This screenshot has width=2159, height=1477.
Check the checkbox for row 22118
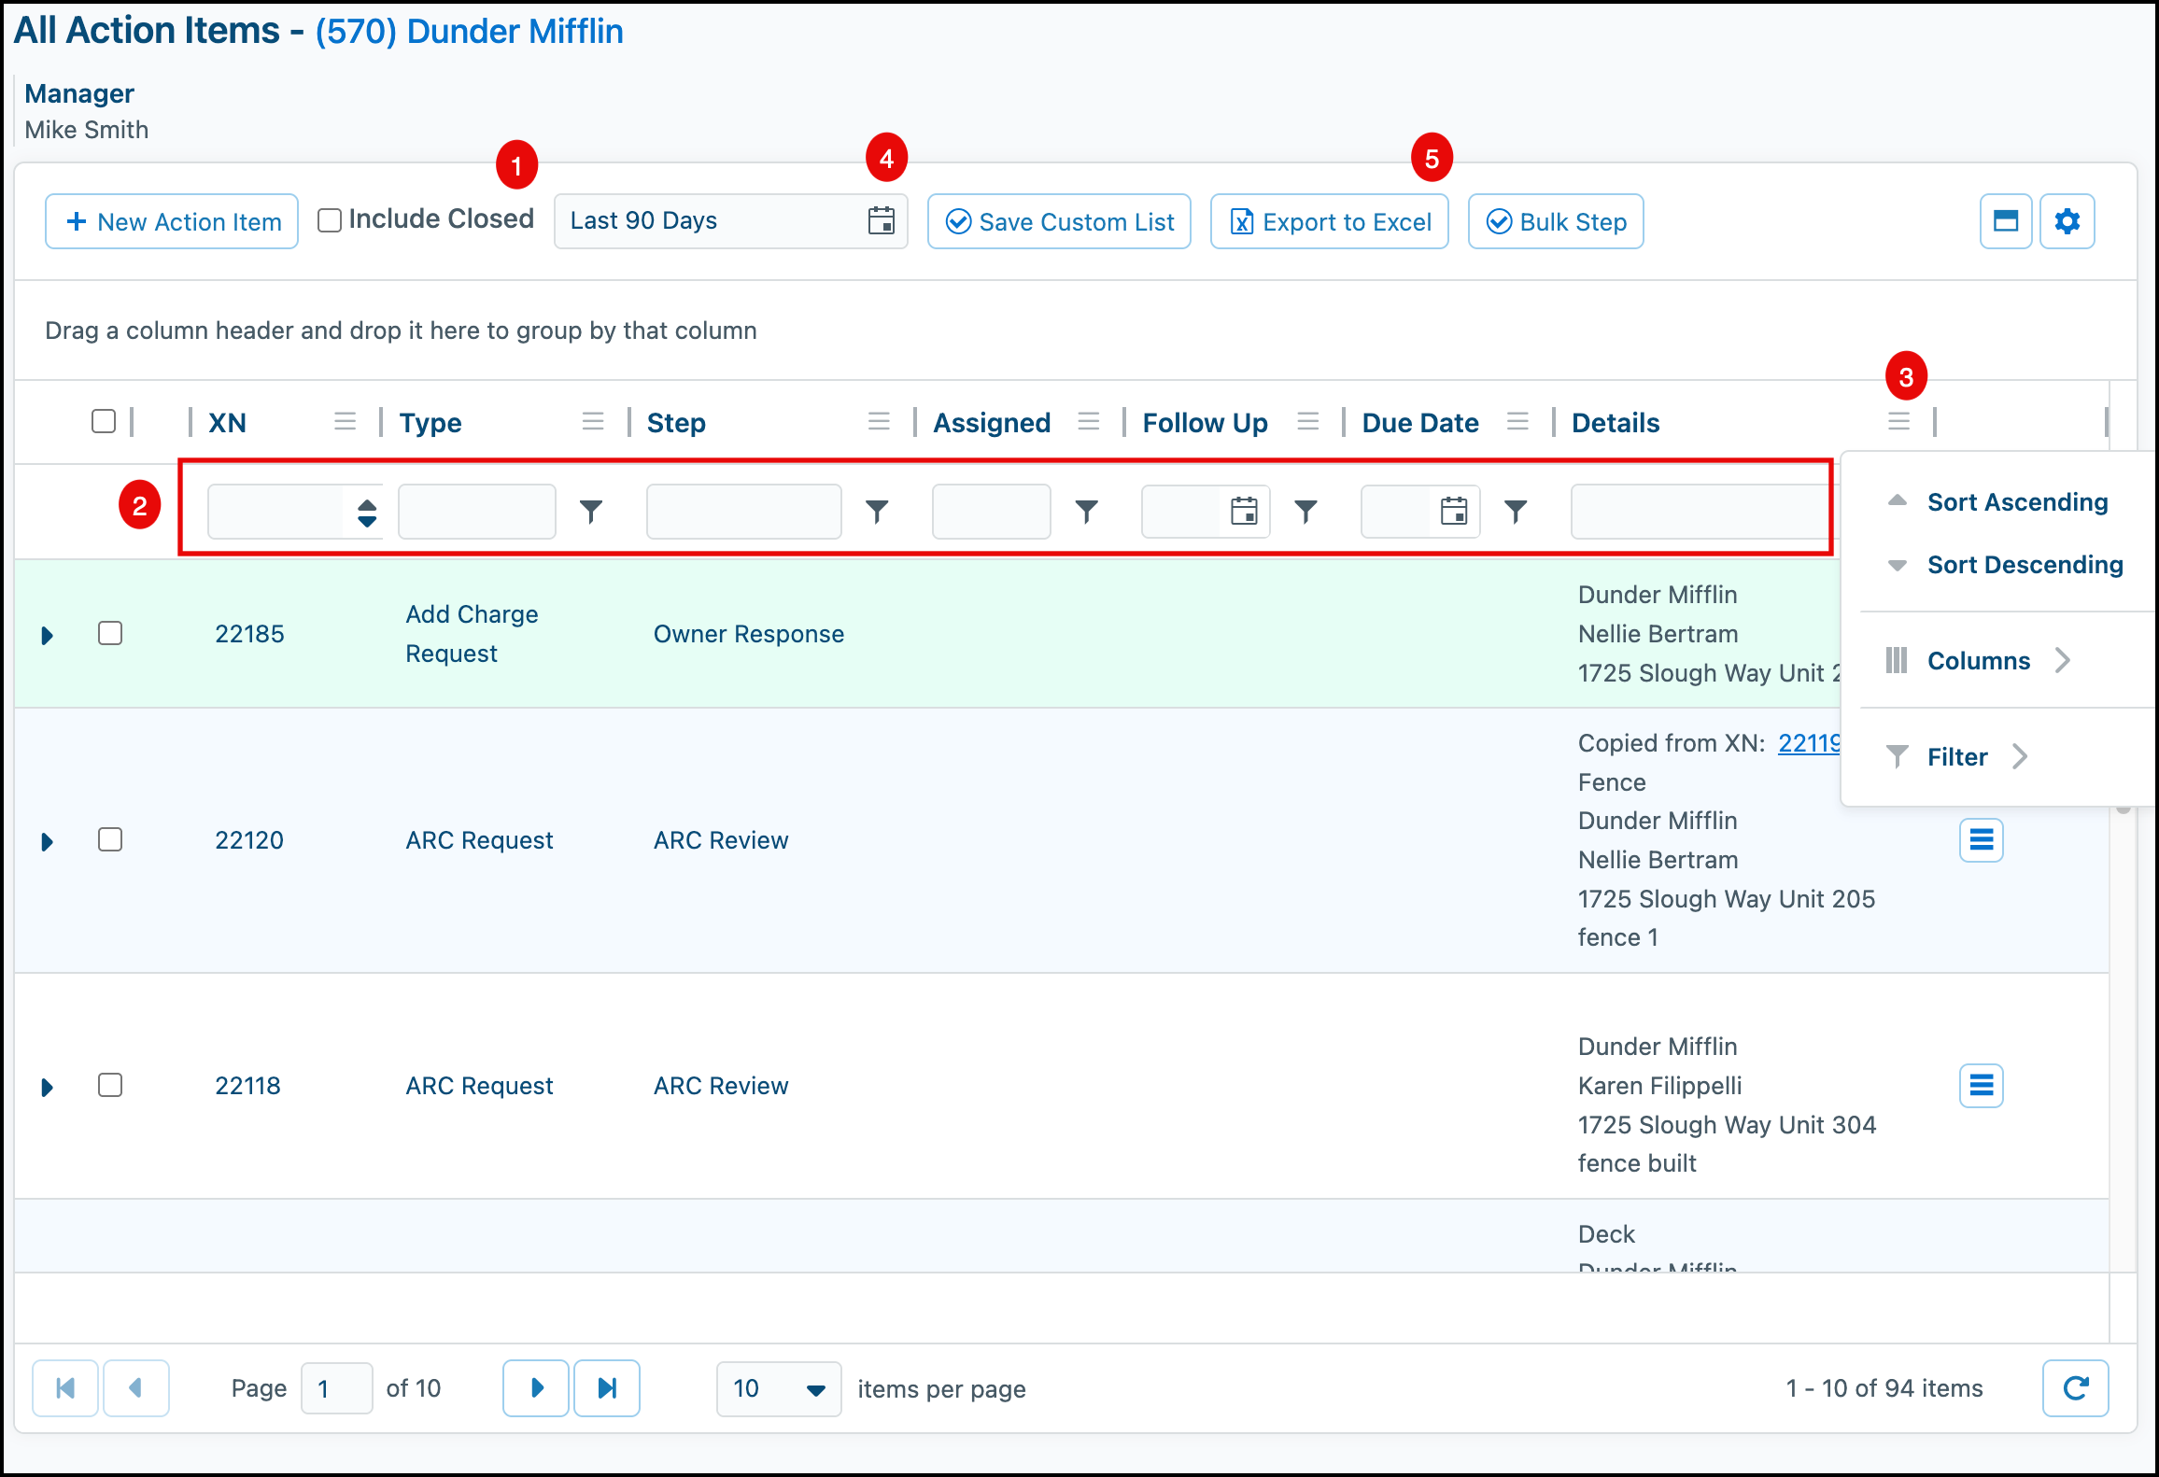[x=110, y=1085]
